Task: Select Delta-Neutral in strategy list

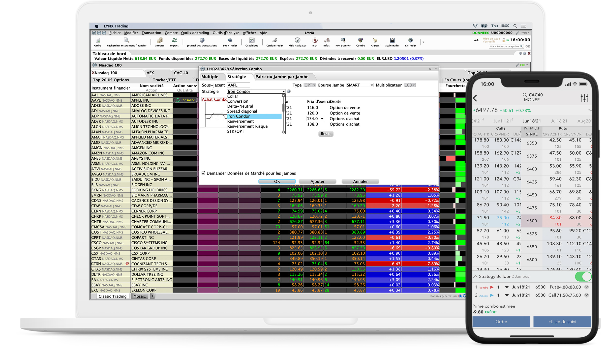Action: pos(254,106)
